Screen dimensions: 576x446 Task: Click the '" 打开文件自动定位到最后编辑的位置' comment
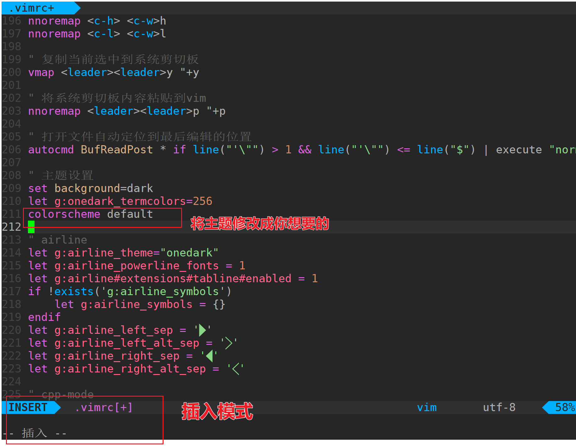click(140, 137)
